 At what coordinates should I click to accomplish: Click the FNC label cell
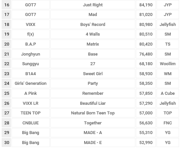pos(168,123)
